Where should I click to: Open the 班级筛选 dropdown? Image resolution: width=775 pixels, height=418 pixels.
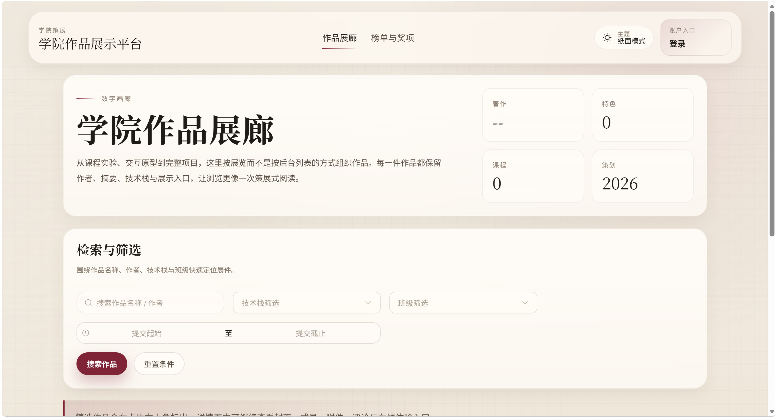coord(463,302)
